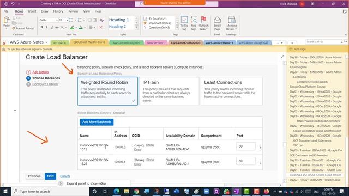Image resolution: width=349 pixels, height=196 pixels.
Task: Expand the bullet list style arrow
Action: (75, 20)
